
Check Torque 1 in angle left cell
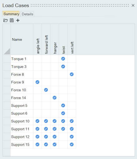click(x=37, y=59)
